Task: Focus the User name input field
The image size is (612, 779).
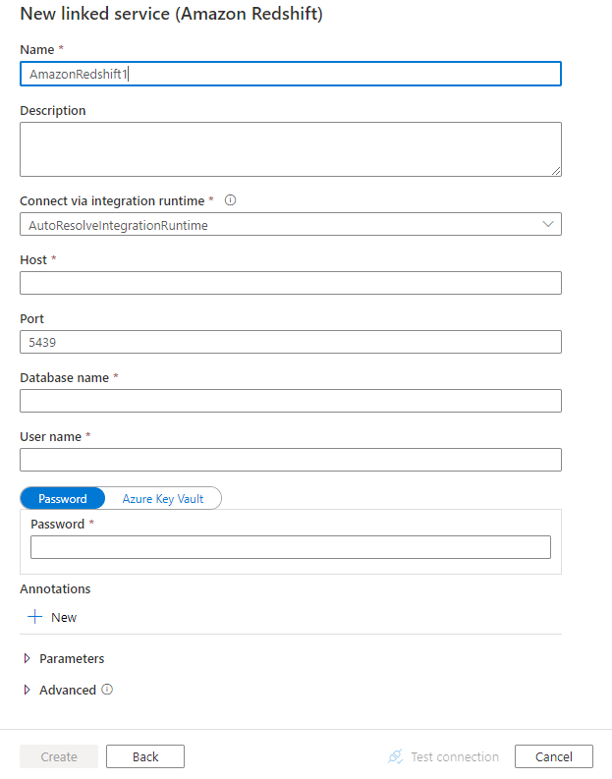Action: (x=291, y=460)
